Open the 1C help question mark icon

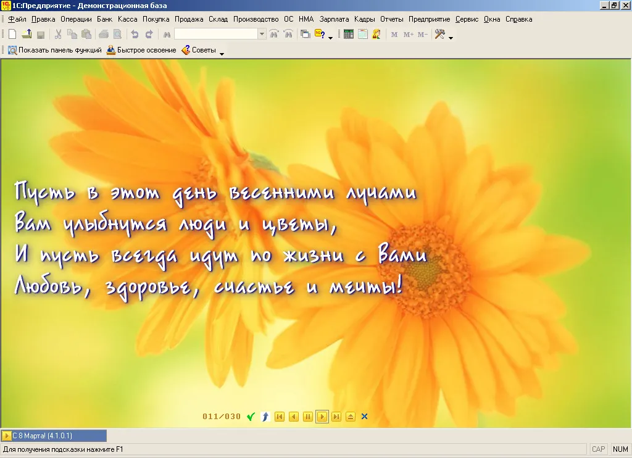(x=320, y=35)
